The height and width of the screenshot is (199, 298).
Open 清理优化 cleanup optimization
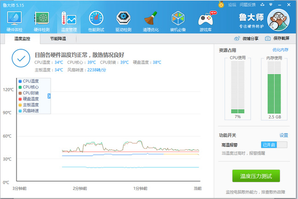[151, 21]
